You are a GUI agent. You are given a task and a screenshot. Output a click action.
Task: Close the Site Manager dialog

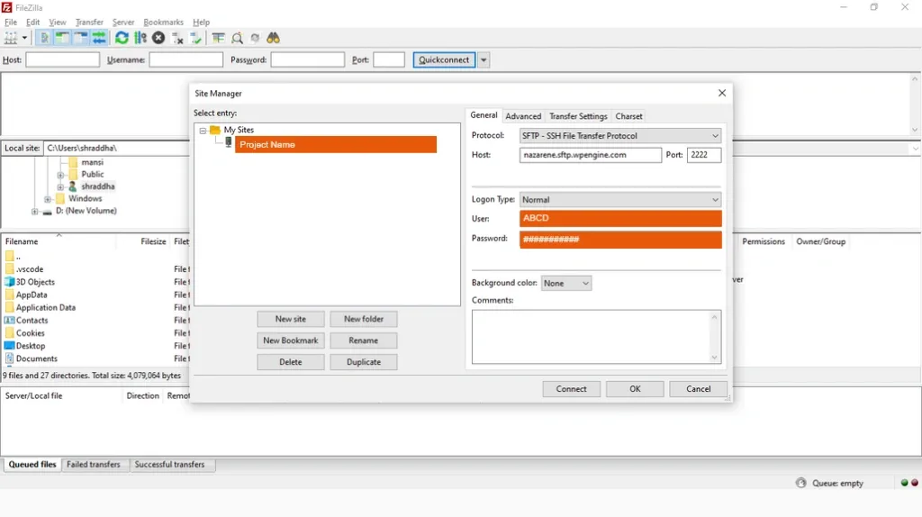click(721, 93)
